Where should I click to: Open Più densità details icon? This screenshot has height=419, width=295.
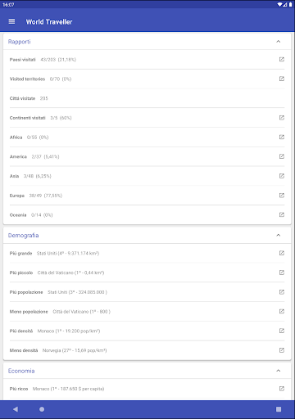(x=282, y=331)
